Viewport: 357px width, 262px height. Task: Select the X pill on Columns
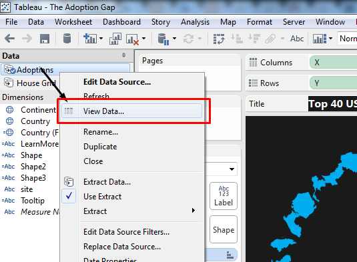point(334,62)
